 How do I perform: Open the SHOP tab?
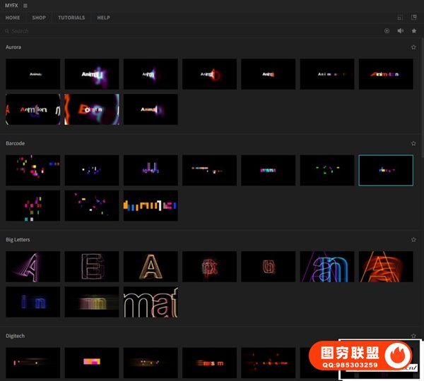coord(39,18)
